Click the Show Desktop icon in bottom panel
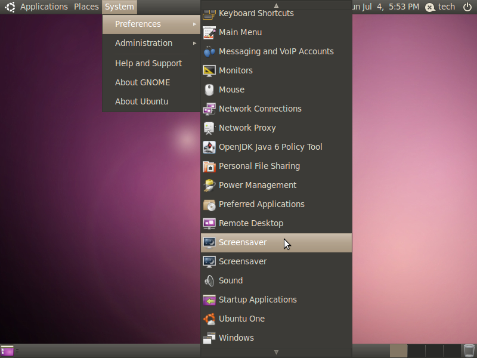The height and width of the screenshot is (358, 477). pyautogui.click(x=7, y=351)
